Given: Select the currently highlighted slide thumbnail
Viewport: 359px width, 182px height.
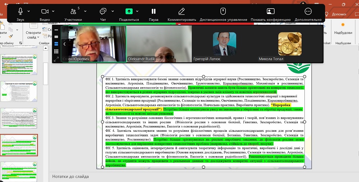Looking at the screenshot, I should click(x=19, y=145).
